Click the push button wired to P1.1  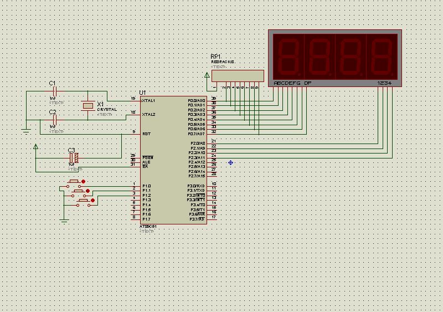pos(79,193)
